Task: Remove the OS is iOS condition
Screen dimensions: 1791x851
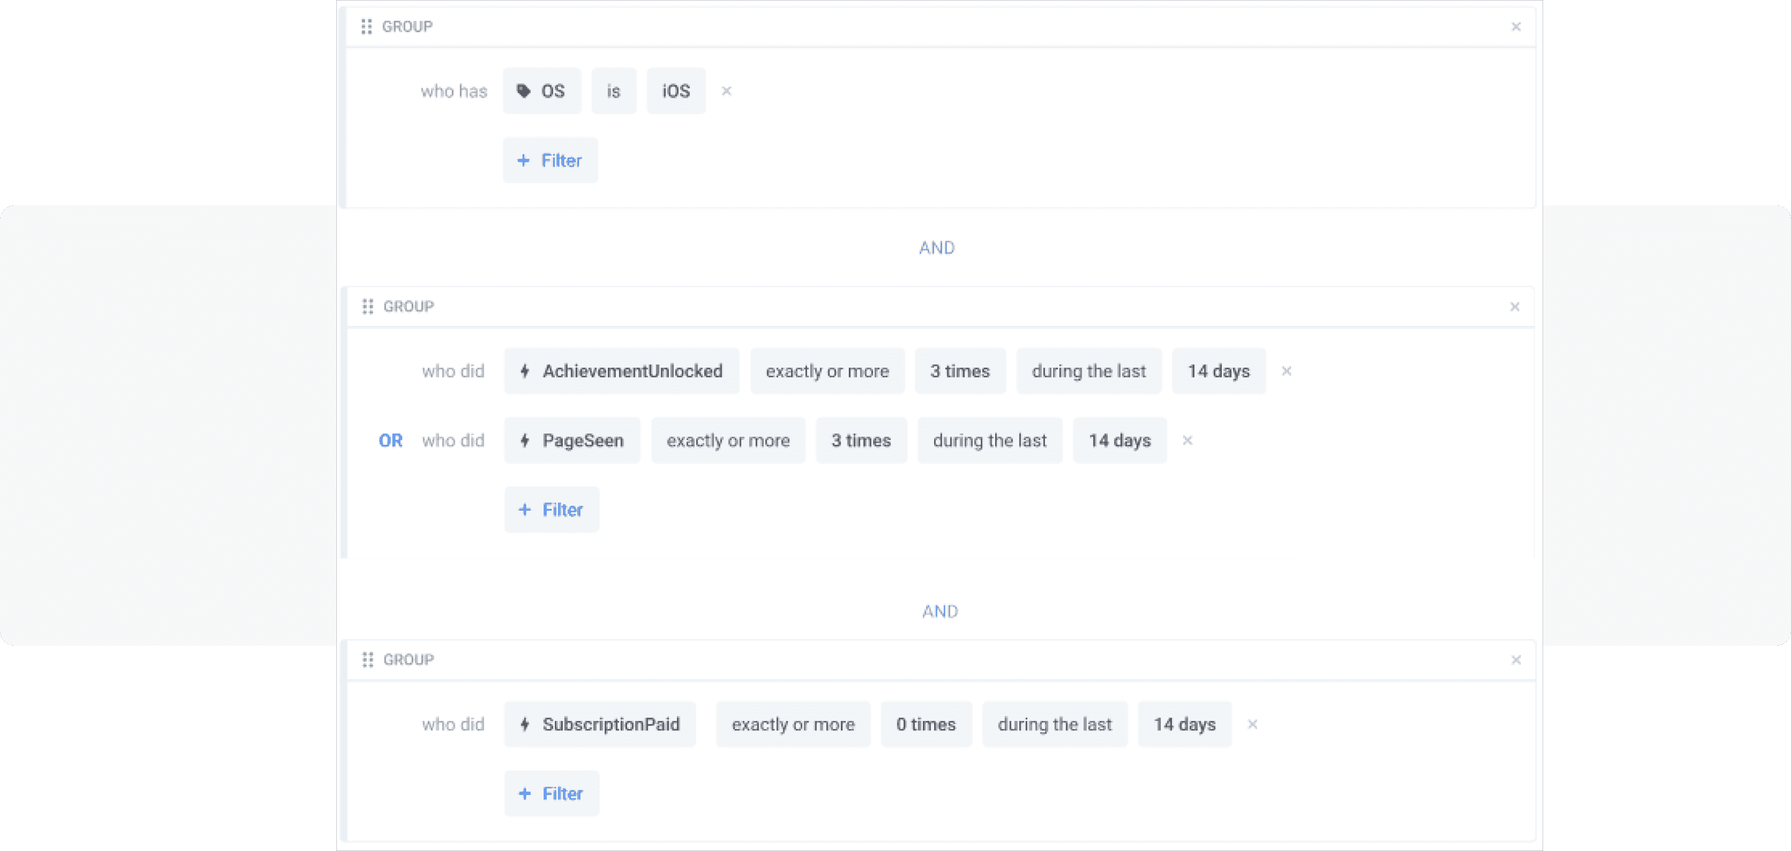Action: tap(726, 90)
